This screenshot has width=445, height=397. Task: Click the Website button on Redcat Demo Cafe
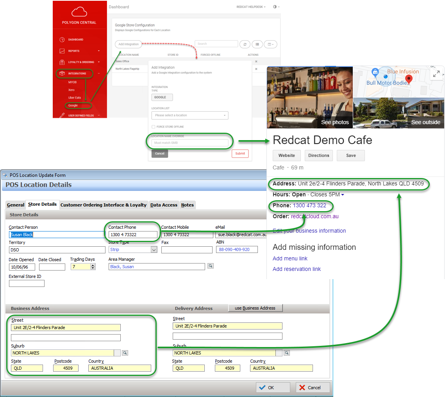pyautogui.click(x=287, y=156)
